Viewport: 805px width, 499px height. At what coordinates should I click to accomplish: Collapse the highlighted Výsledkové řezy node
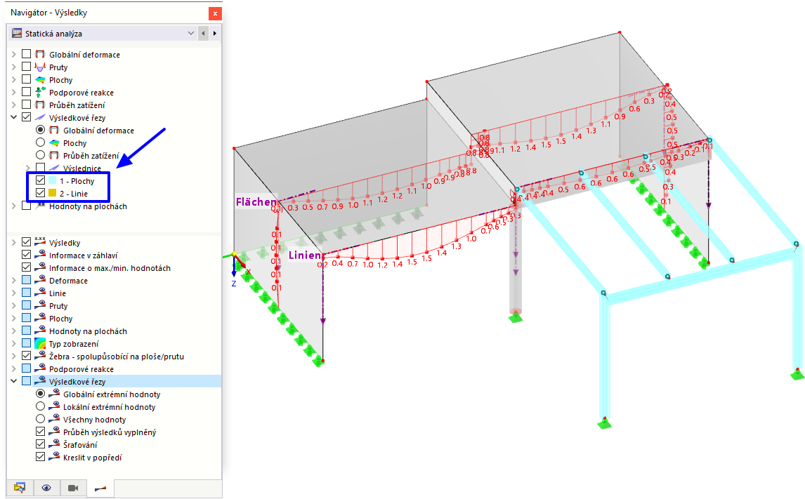[x=14, y=380]
